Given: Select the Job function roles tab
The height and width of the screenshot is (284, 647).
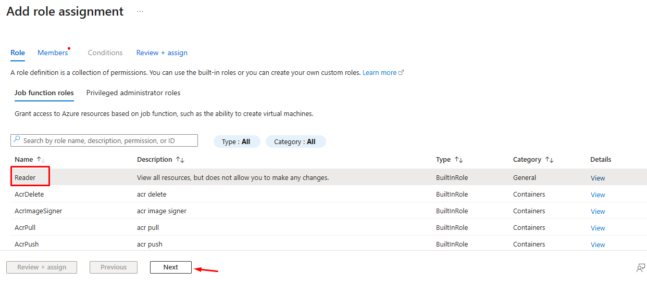Looking at the screenshot, I should [44, 93].
